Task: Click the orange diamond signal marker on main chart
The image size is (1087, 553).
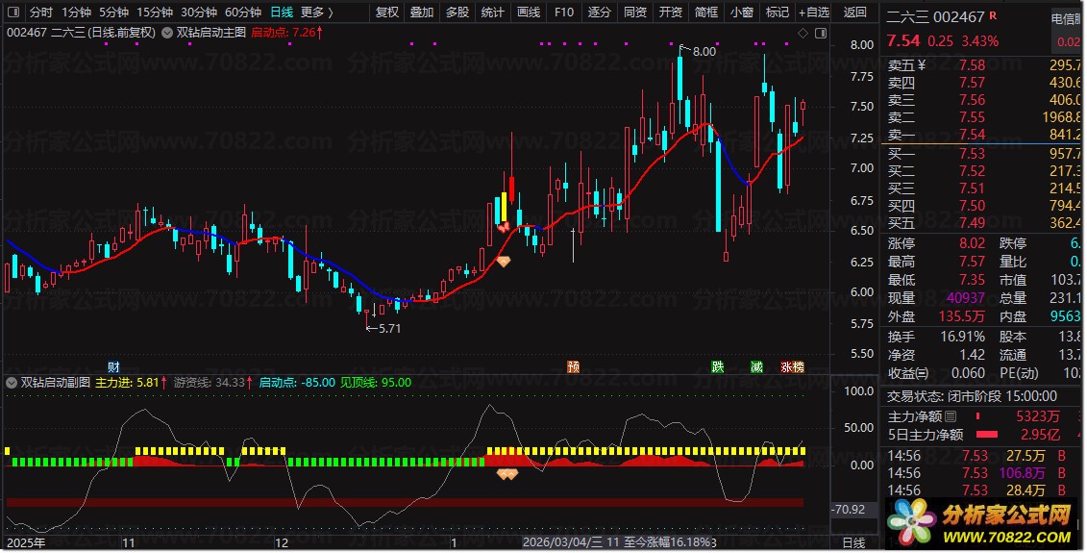Action: click(504, 261)
